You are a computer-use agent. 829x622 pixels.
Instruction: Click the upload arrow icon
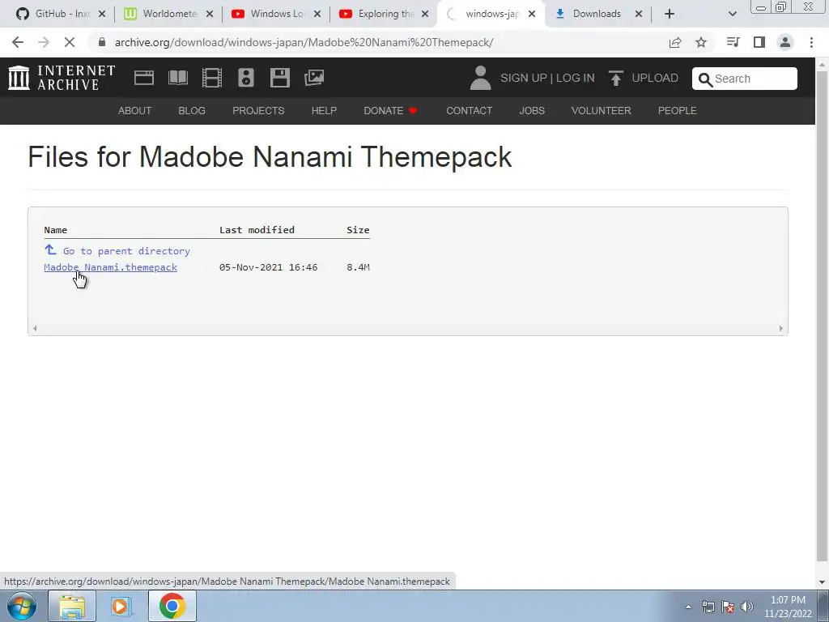[615, 79]
